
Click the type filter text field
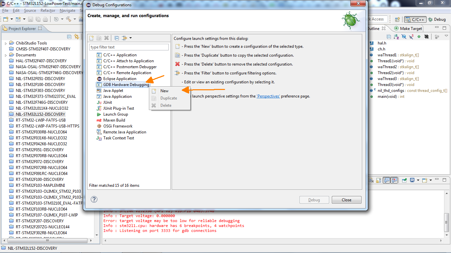pos(129,47)
